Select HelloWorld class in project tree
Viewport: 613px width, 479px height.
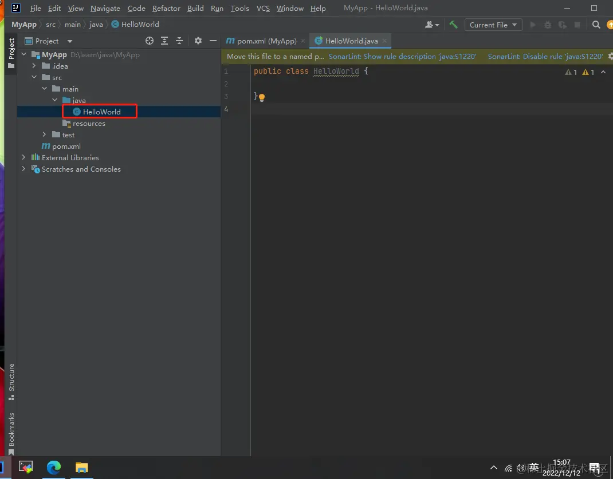tap(101, 112)
